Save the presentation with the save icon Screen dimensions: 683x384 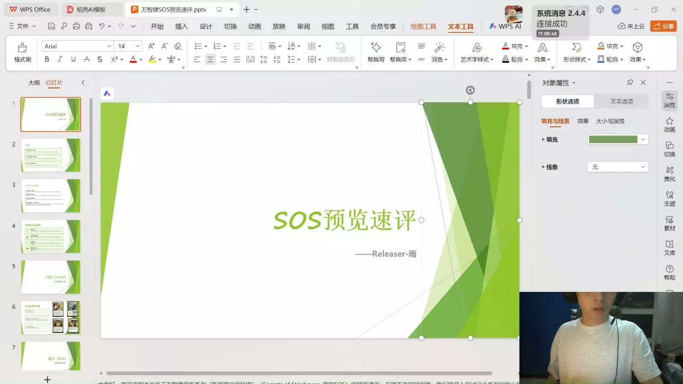51,26
